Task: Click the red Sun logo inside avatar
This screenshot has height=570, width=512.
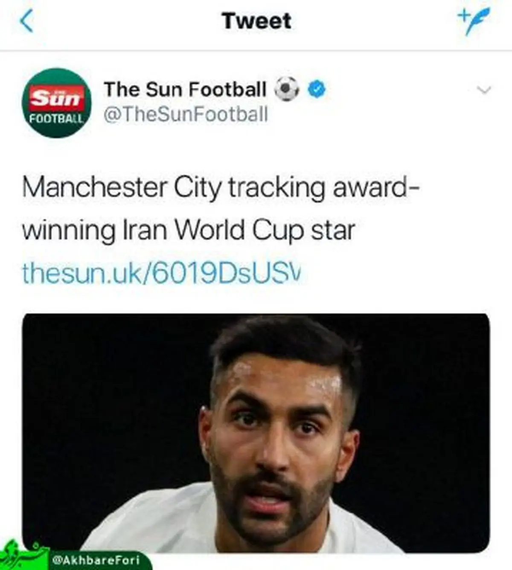Action: [x=56, y=98]
